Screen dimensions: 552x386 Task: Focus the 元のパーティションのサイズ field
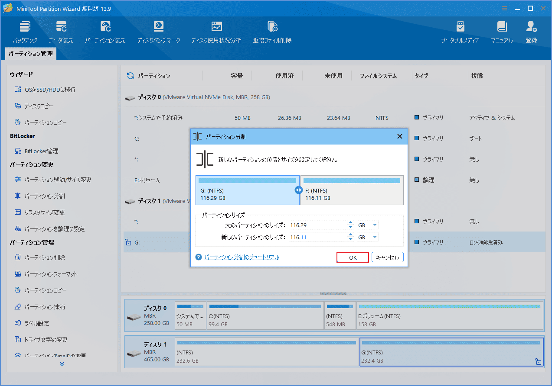tap(318, 225)
